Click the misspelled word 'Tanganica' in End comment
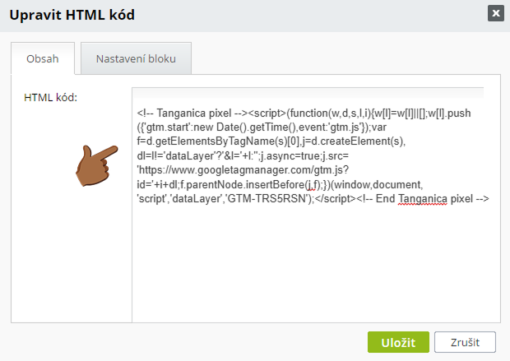The width and height of the screenshot is (510, 361). (x=423, y=199)
